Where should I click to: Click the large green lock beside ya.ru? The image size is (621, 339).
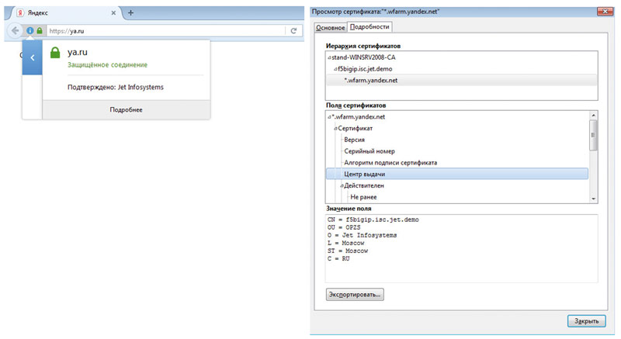coord(55,53)
